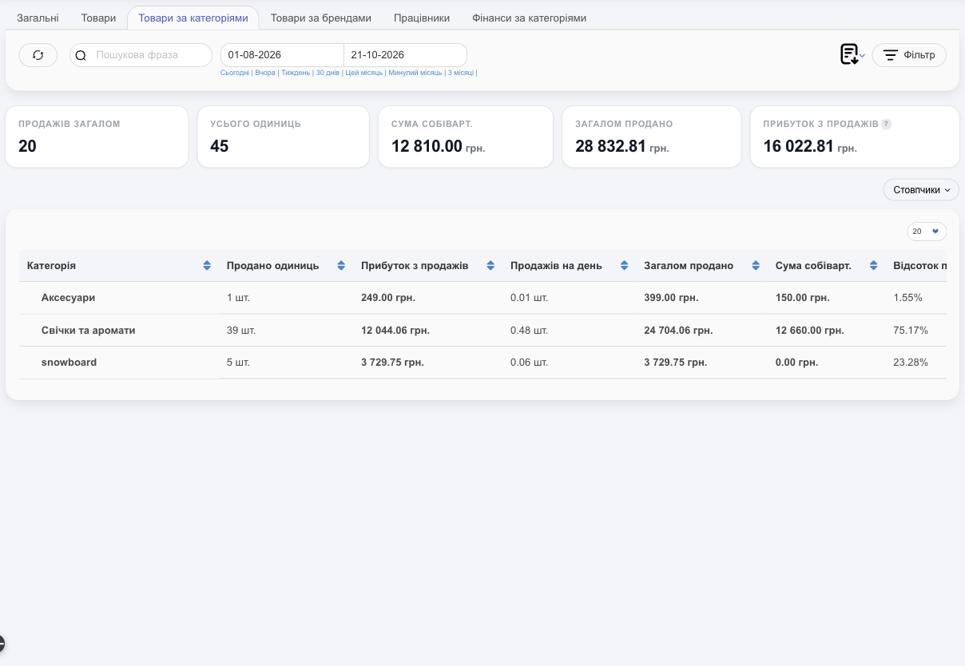Focus the Пошукова фраза search field
The image size is (965, 666).
(x=141, y=55)
